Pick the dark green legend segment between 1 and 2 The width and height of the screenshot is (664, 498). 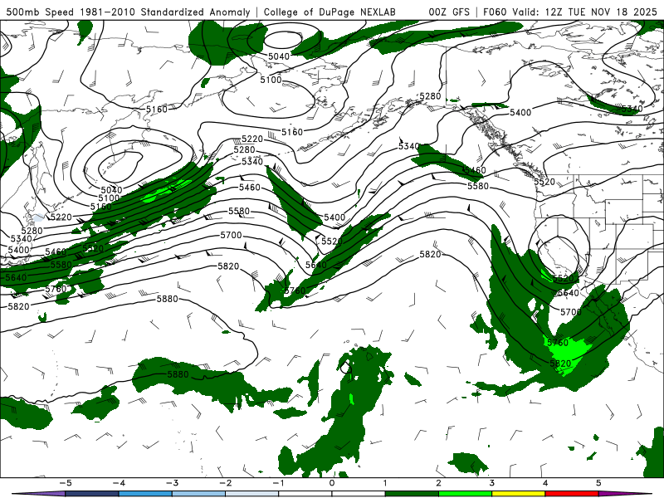pos(412,494)
